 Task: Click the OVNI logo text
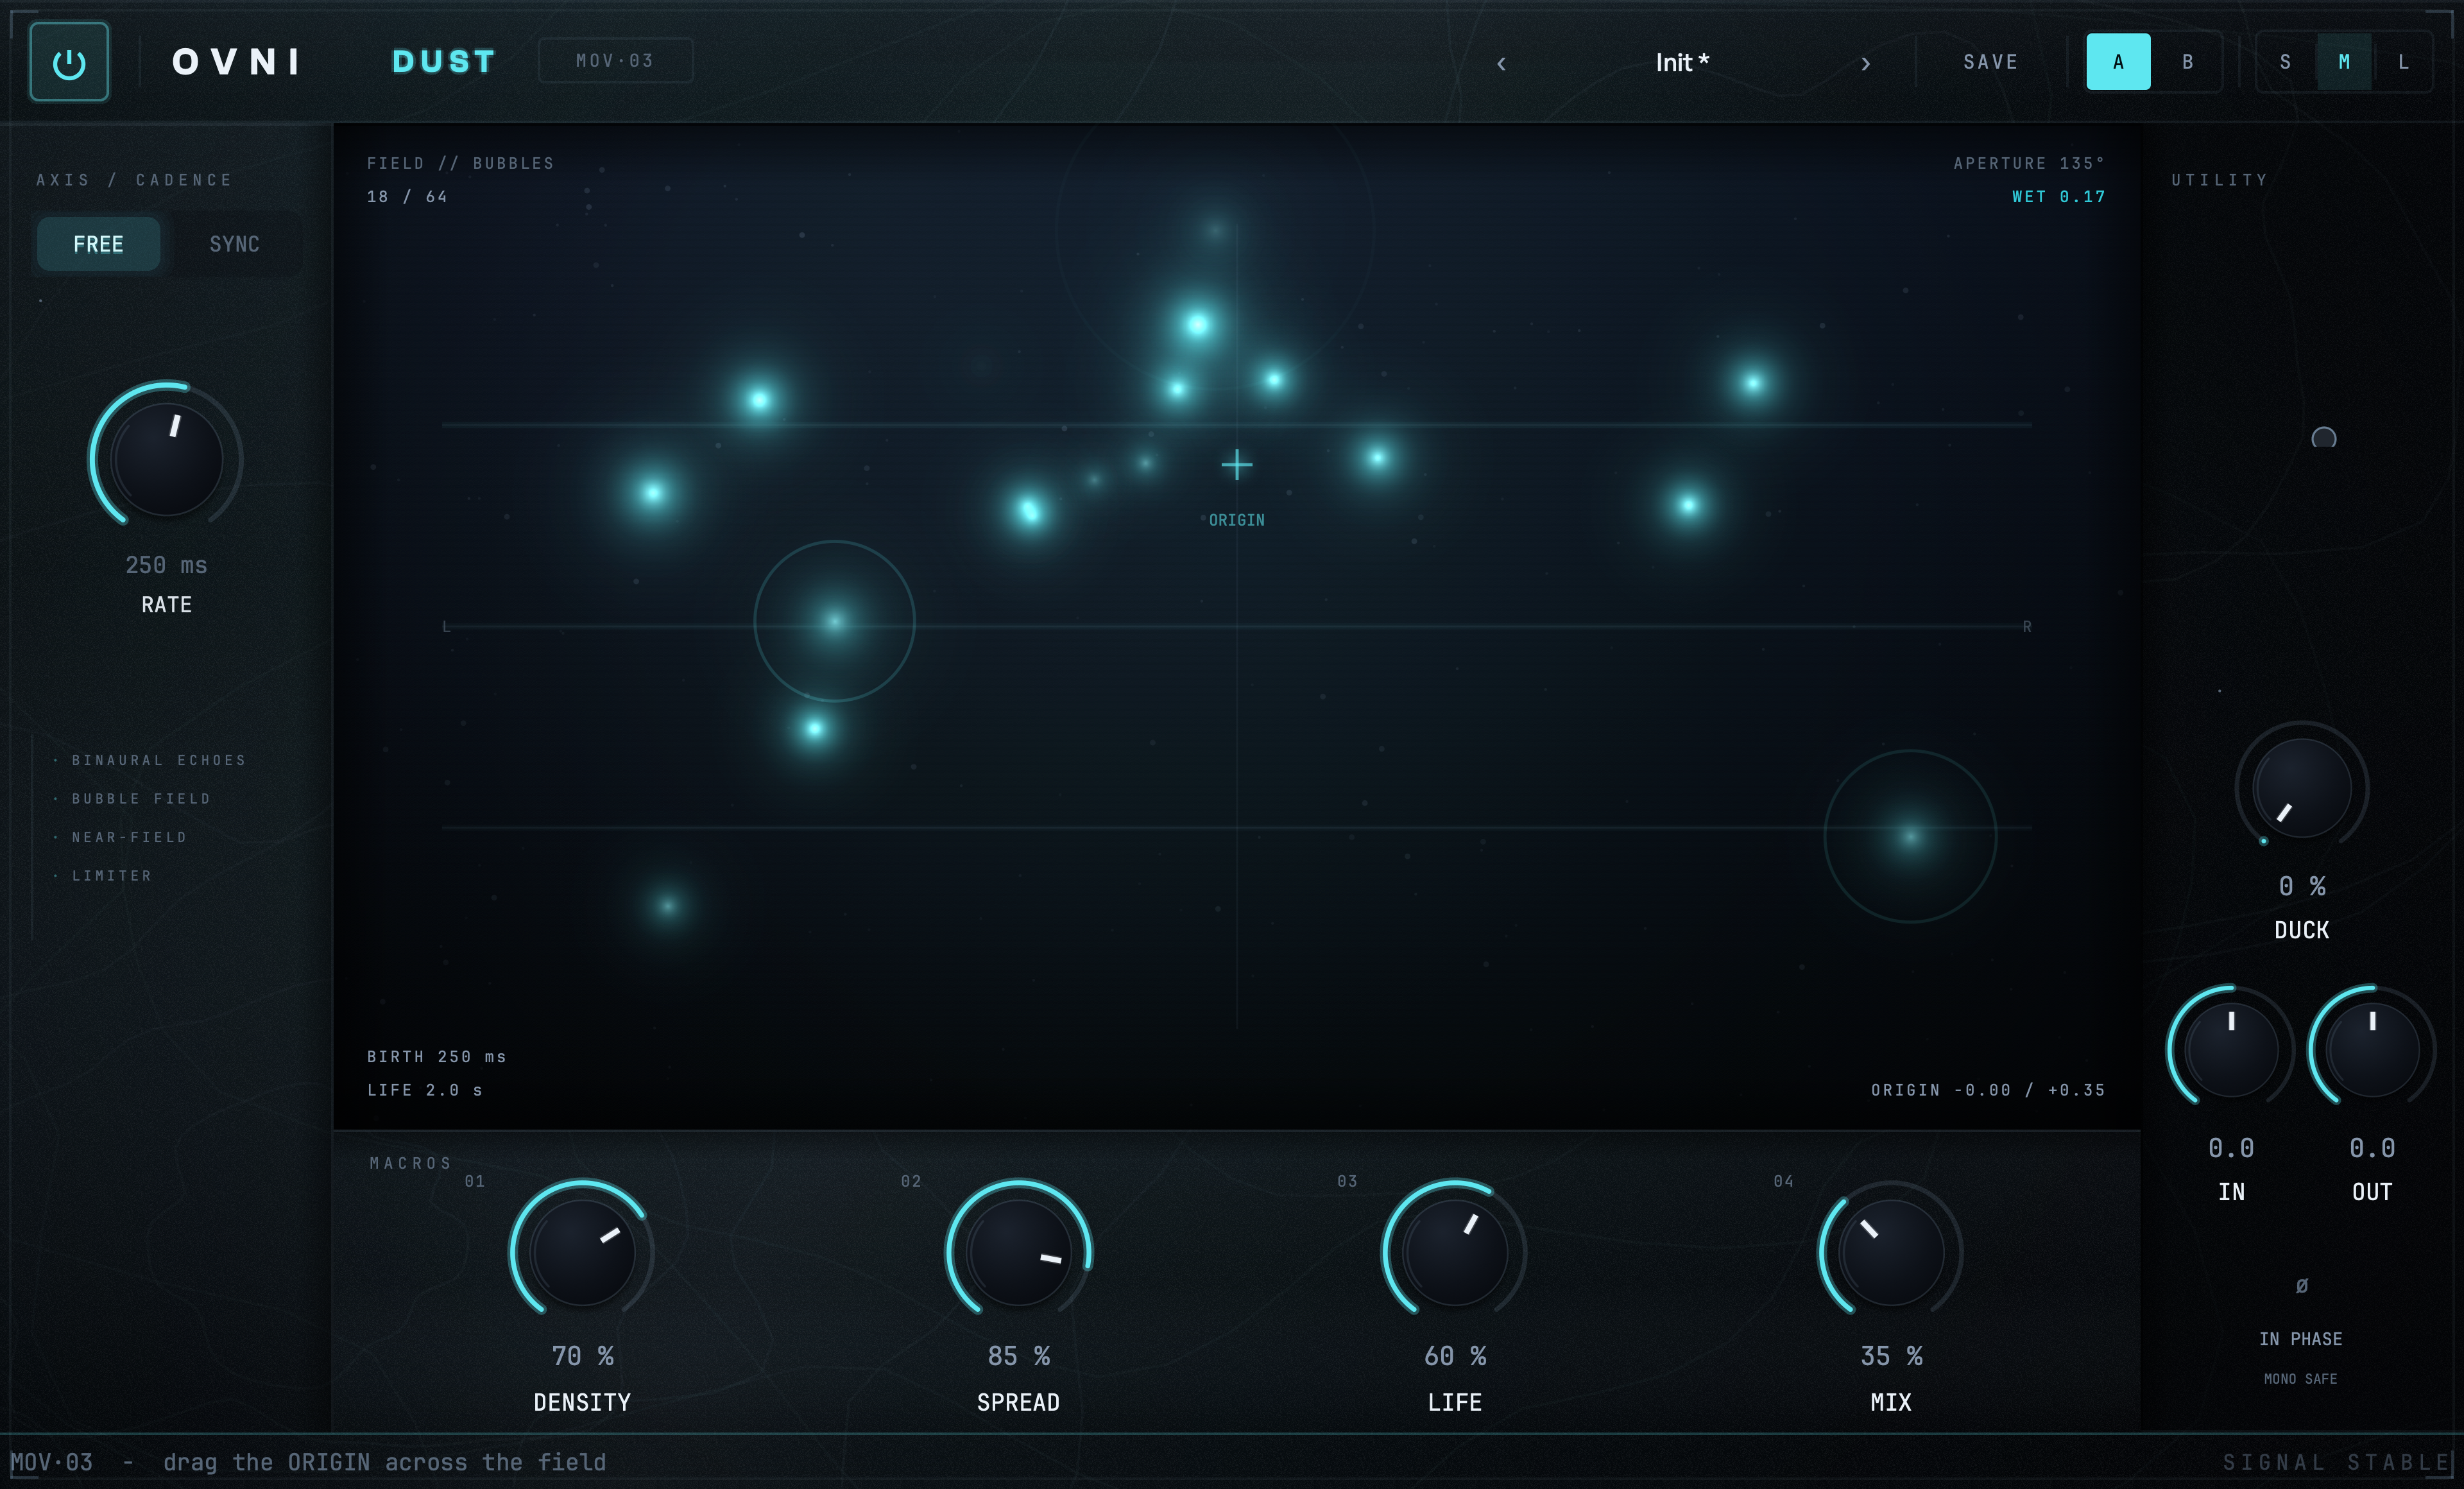click(237, 62)
